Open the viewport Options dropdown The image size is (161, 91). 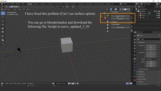click(x=129, y=7)
